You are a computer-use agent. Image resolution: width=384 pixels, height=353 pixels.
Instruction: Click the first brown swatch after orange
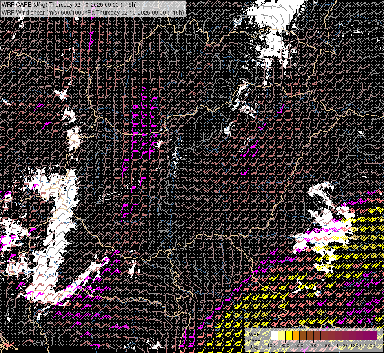click(303, 336)
